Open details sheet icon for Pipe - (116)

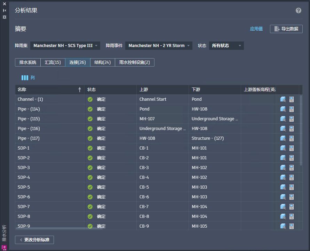[x=292, y=129]
